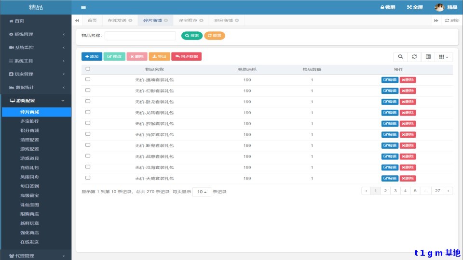Screen dimensions: 463x260
Task: Click the green 搜索 button
Action: pos(192,36)
